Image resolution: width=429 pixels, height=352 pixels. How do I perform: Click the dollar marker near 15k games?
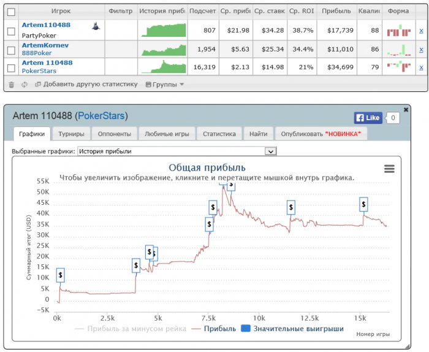pyautogui.click(x=363, y=204)
